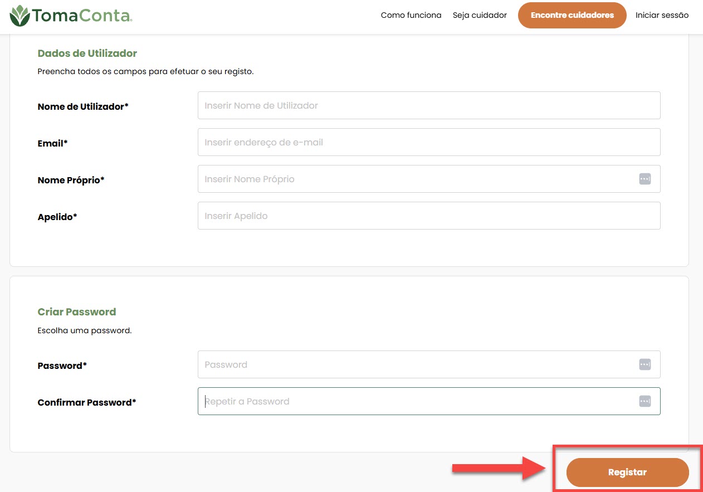Open Iniciar sessão link
The height and width of the screenshot is (492, 703).
(662, 15)
